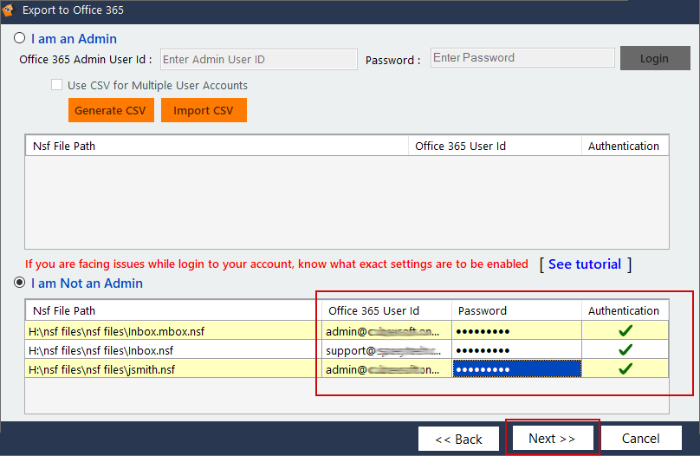Click the Generate CSV button
The height and width of the screenshot is (456, 700).
(x=111, y=110)
